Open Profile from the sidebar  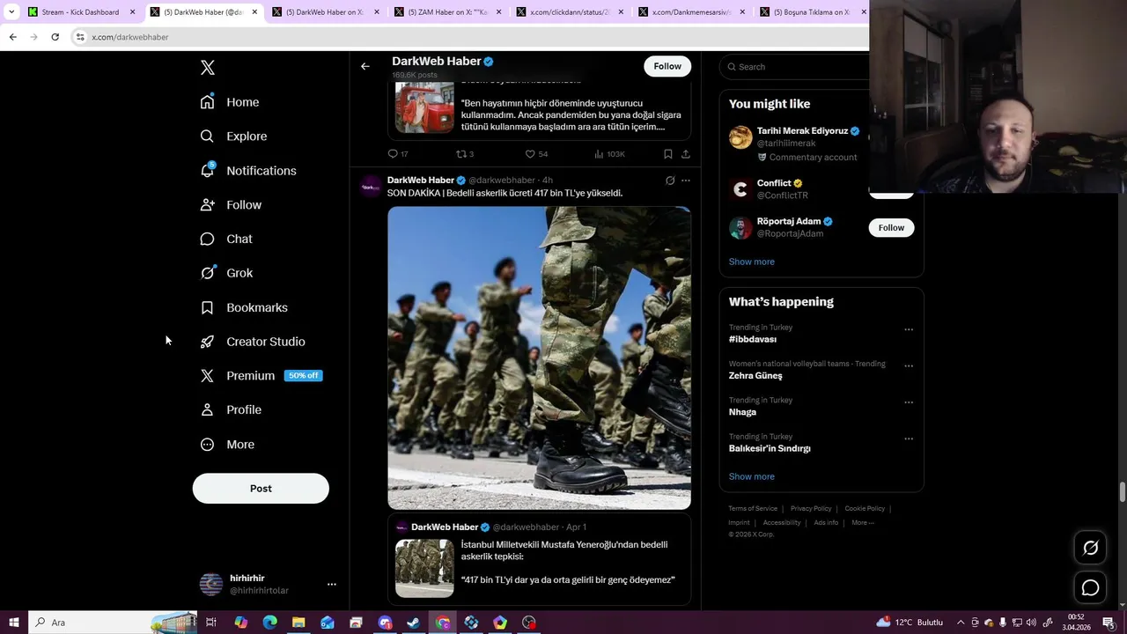231,410
